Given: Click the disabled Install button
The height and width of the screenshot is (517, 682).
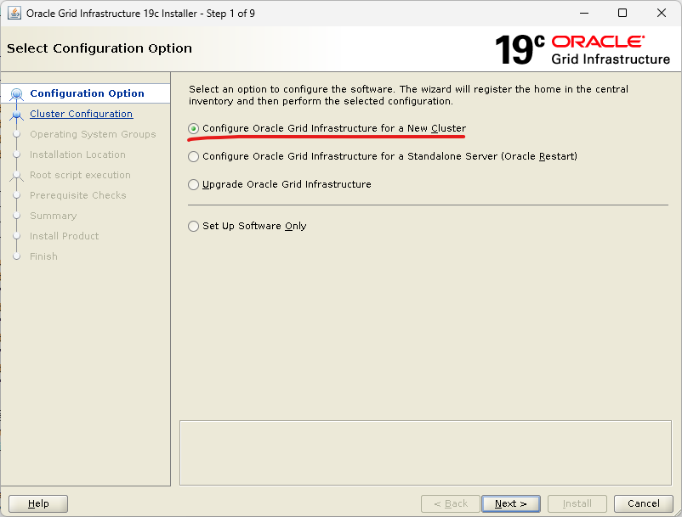Looking at the screenshot, I should [577, 503].
